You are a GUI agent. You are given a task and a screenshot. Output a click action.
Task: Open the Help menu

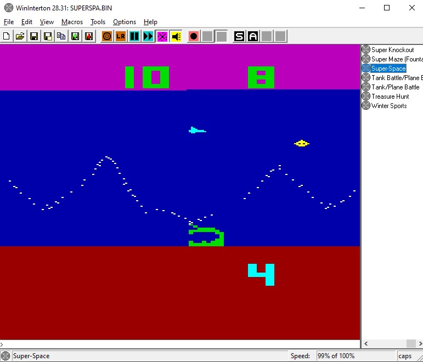pyautogui.click(x=150, y=22)
